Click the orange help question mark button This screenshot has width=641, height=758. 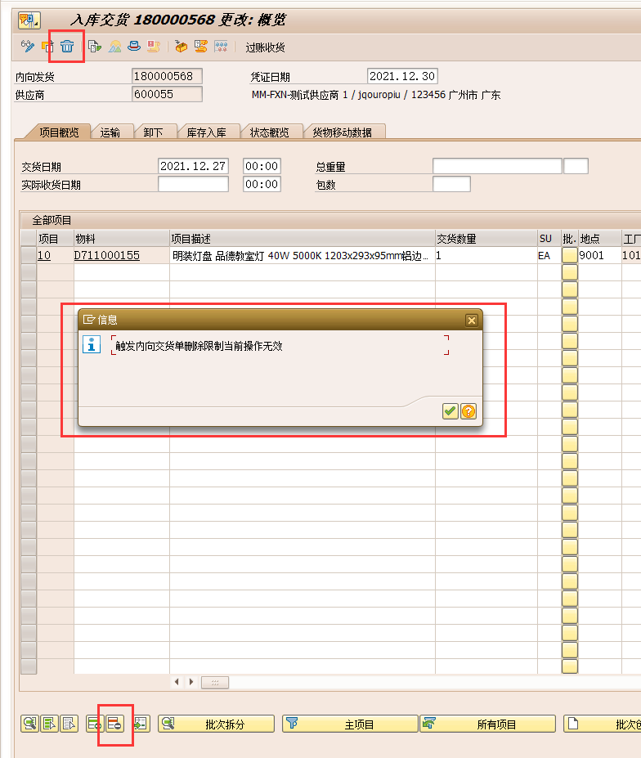coord(468,411)
